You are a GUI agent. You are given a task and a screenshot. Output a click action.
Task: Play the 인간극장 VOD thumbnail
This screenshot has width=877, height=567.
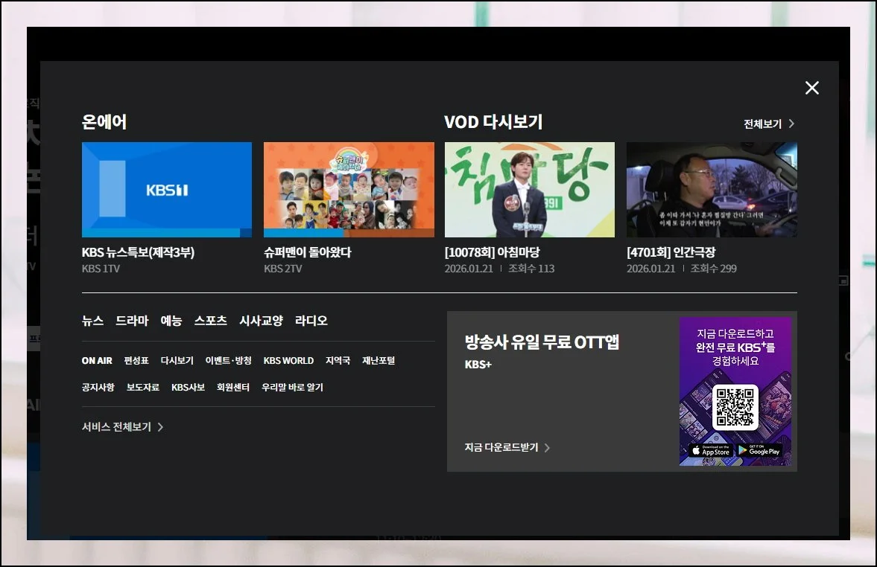point(712,189)
